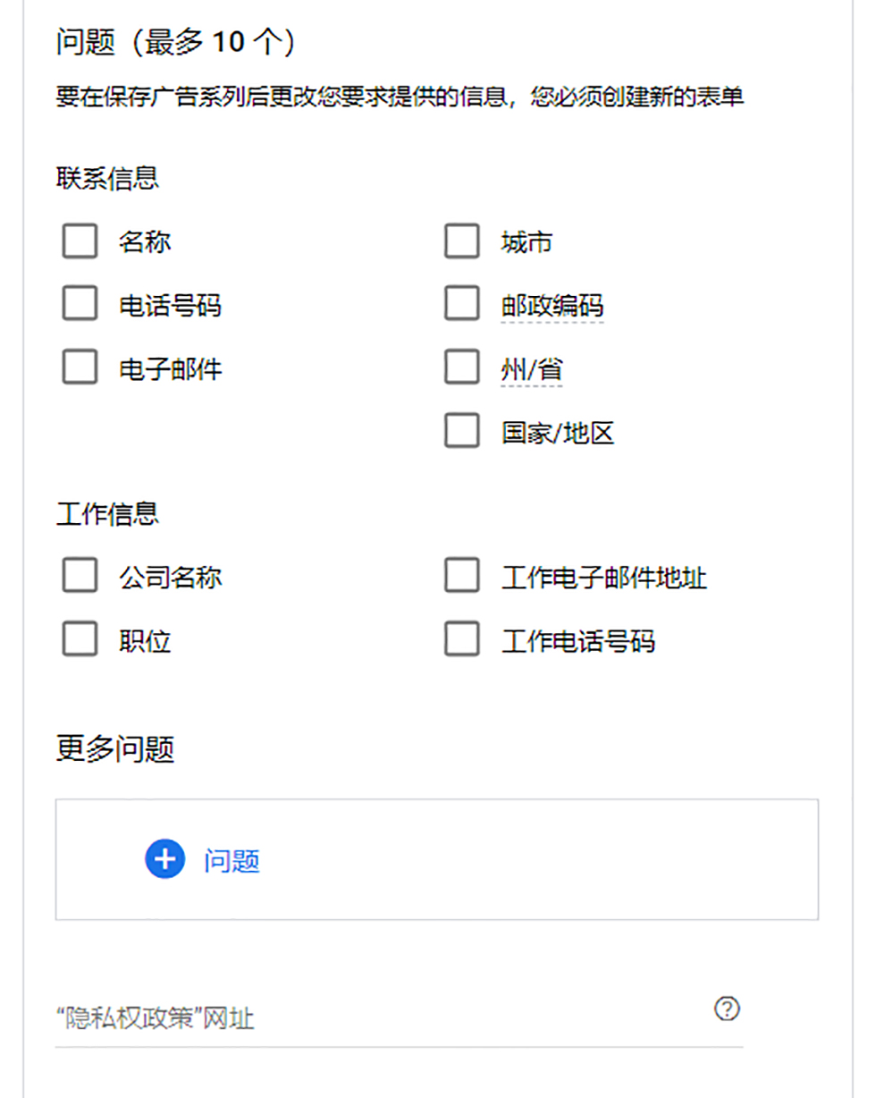
Task: Focus the "隐私权政策"网址 input field
Action: [x=375, y=1018]
